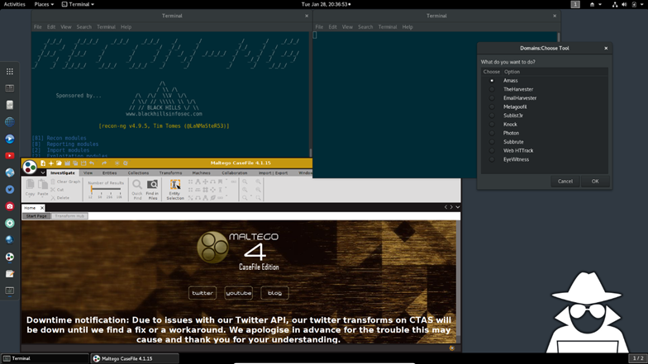Select the Knock radio option

(492, 124)
